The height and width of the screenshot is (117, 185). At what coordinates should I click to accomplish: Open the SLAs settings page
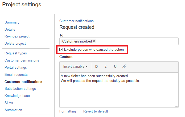click(9, 103)
